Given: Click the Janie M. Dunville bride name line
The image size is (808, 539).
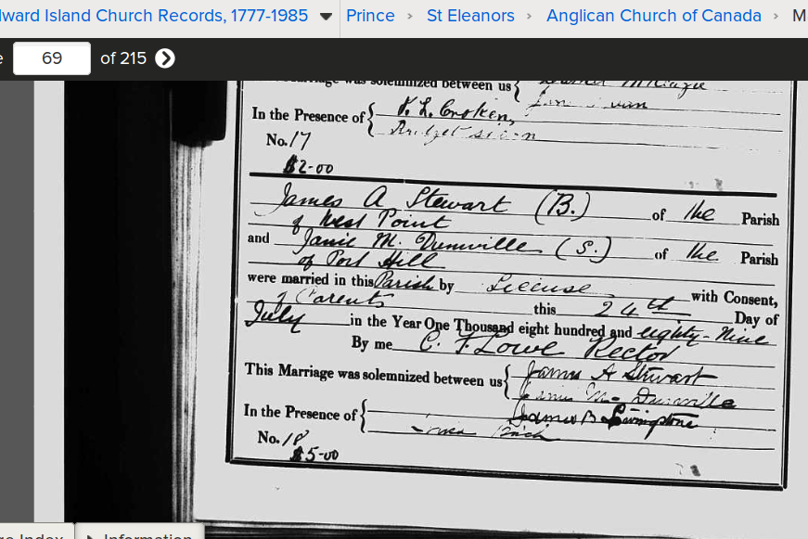Looking at the screenshot, I should pos(417,245).
